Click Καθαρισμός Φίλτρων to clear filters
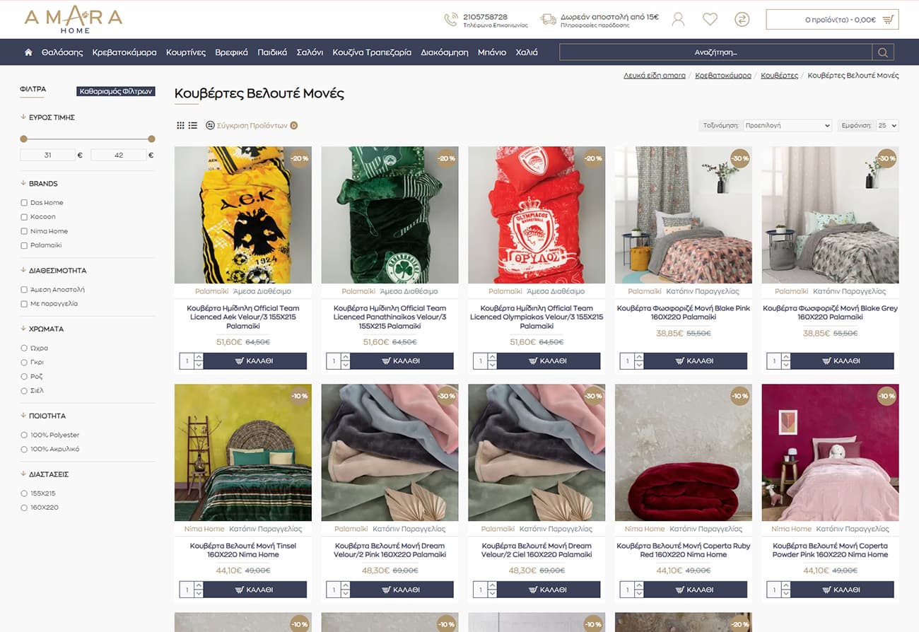The width and height of the screenshot is (919, 632). 116,91
